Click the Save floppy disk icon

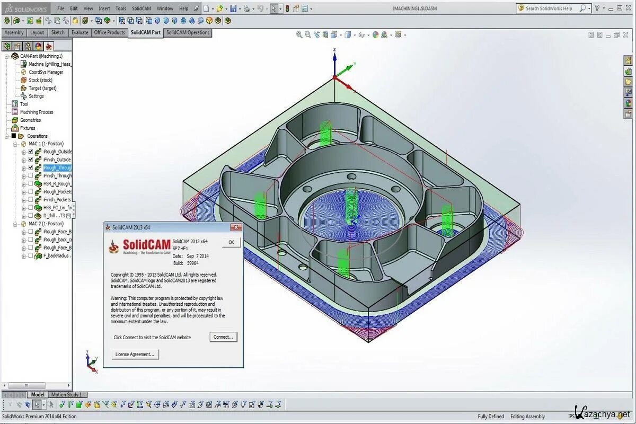point(233,8)
